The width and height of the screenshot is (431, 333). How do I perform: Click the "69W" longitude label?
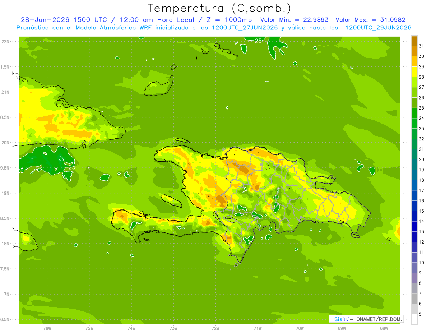click(342, 328)
